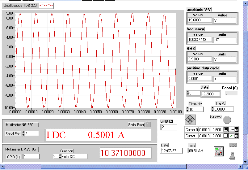248x170 pixels.
Task: Click the vertical scrollbar down arrow
Action: coord(245,162)
